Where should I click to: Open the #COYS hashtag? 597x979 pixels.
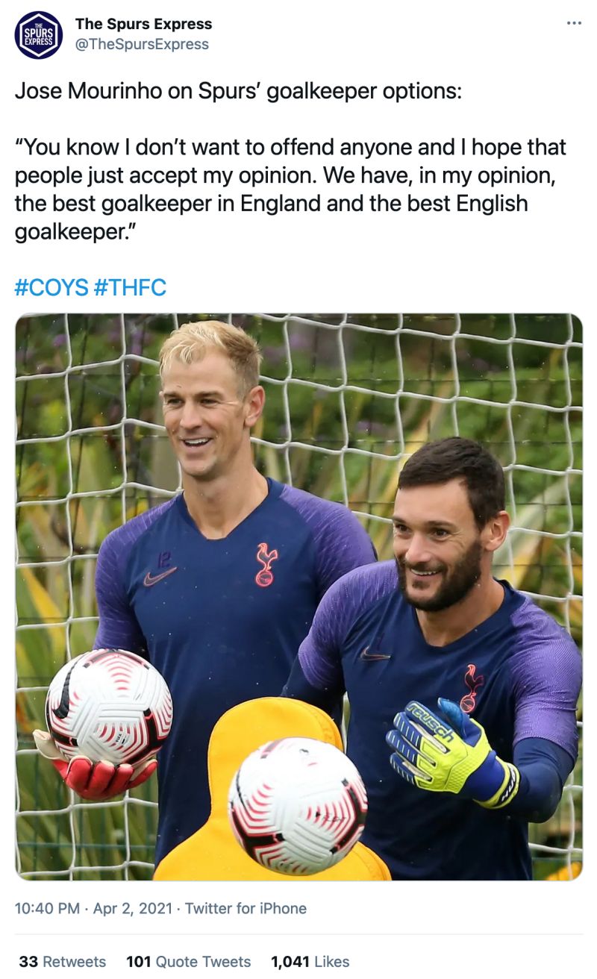click(x=51, y=287)
